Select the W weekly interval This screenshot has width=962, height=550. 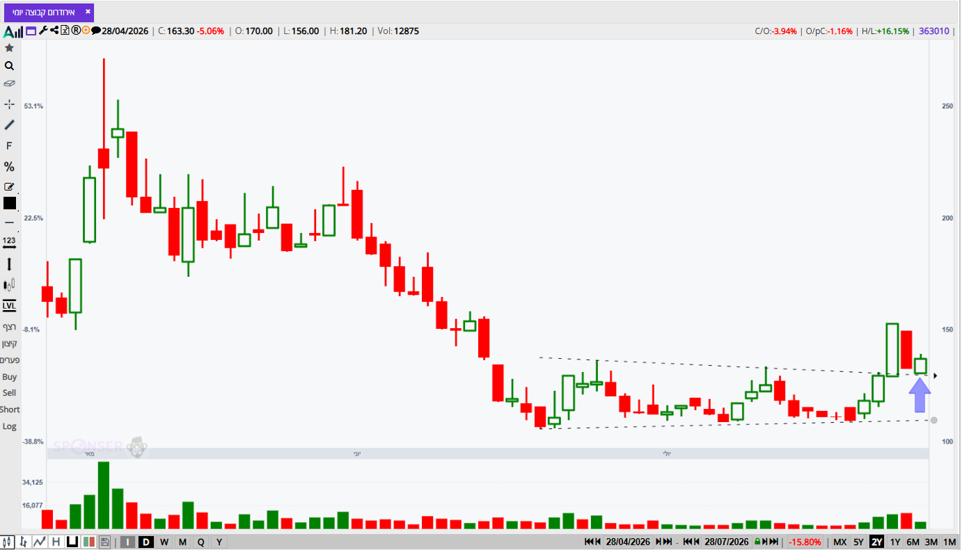tap(164, 542)
